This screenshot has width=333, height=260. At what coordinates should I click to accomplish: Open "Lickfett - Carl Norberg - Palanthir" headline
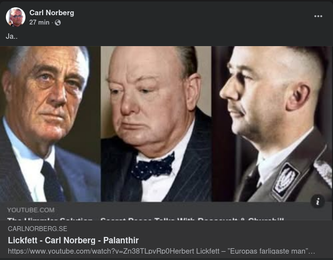click(x=73, y=240)
